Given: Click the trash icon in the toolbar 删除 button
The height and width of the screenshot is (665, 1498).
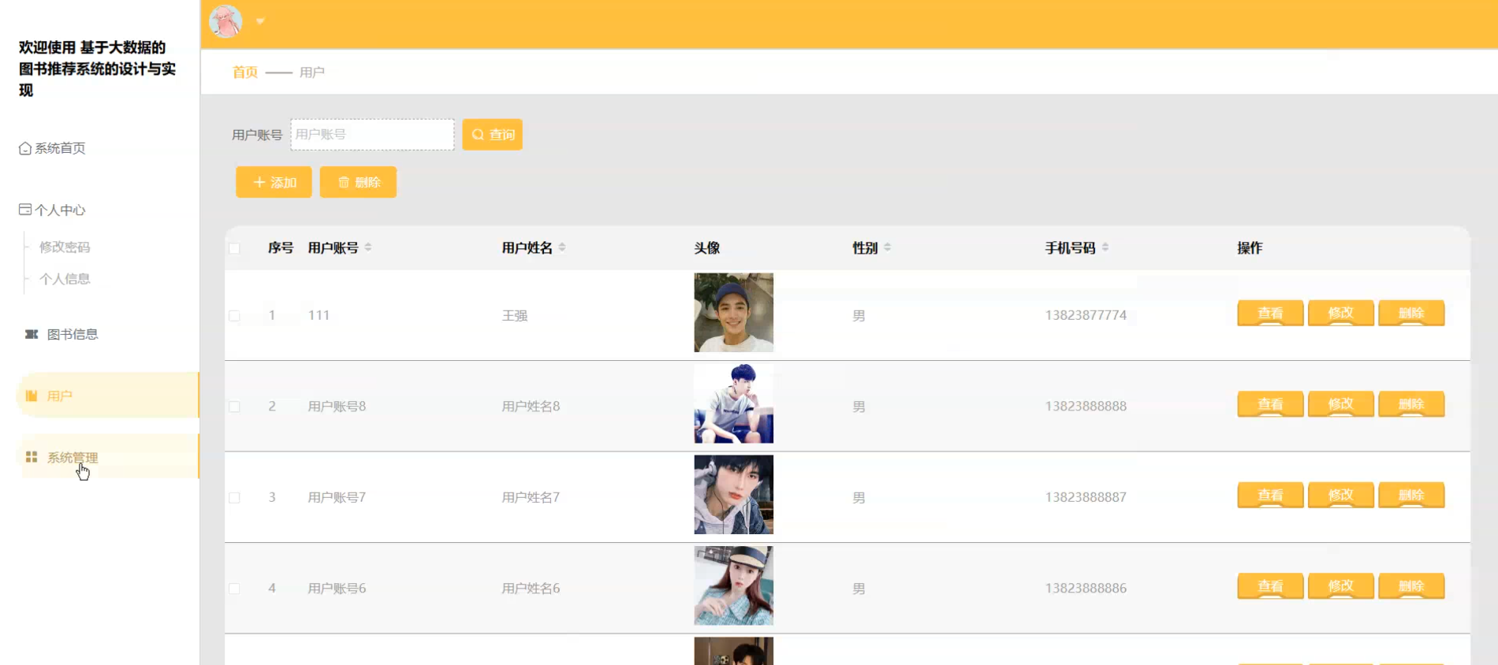Looking at the screenshot, I should (x=344, y=182).
